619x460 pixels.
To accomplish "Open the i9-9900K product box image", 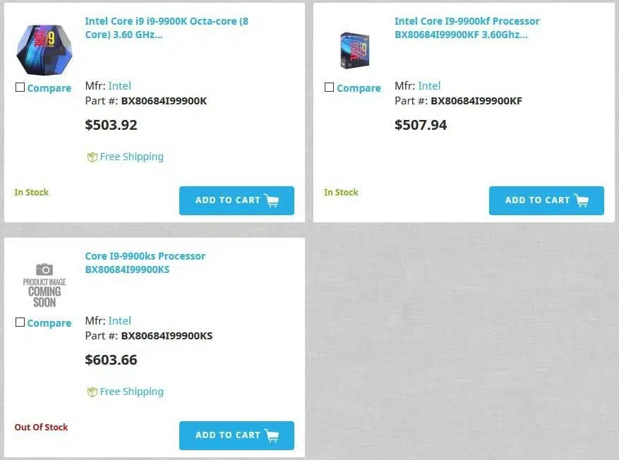I will pos(44,49).
